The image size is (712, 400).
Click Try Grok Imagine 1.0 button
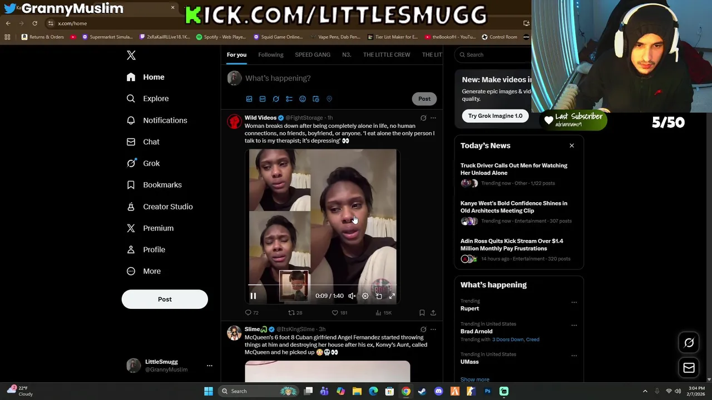coord(495,116)
